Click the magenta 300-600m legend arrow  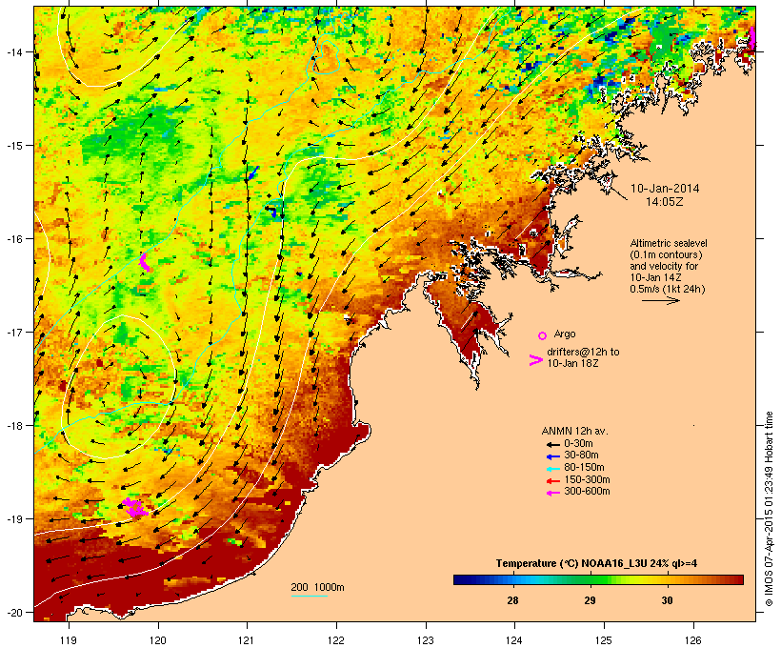pos(552,493)
